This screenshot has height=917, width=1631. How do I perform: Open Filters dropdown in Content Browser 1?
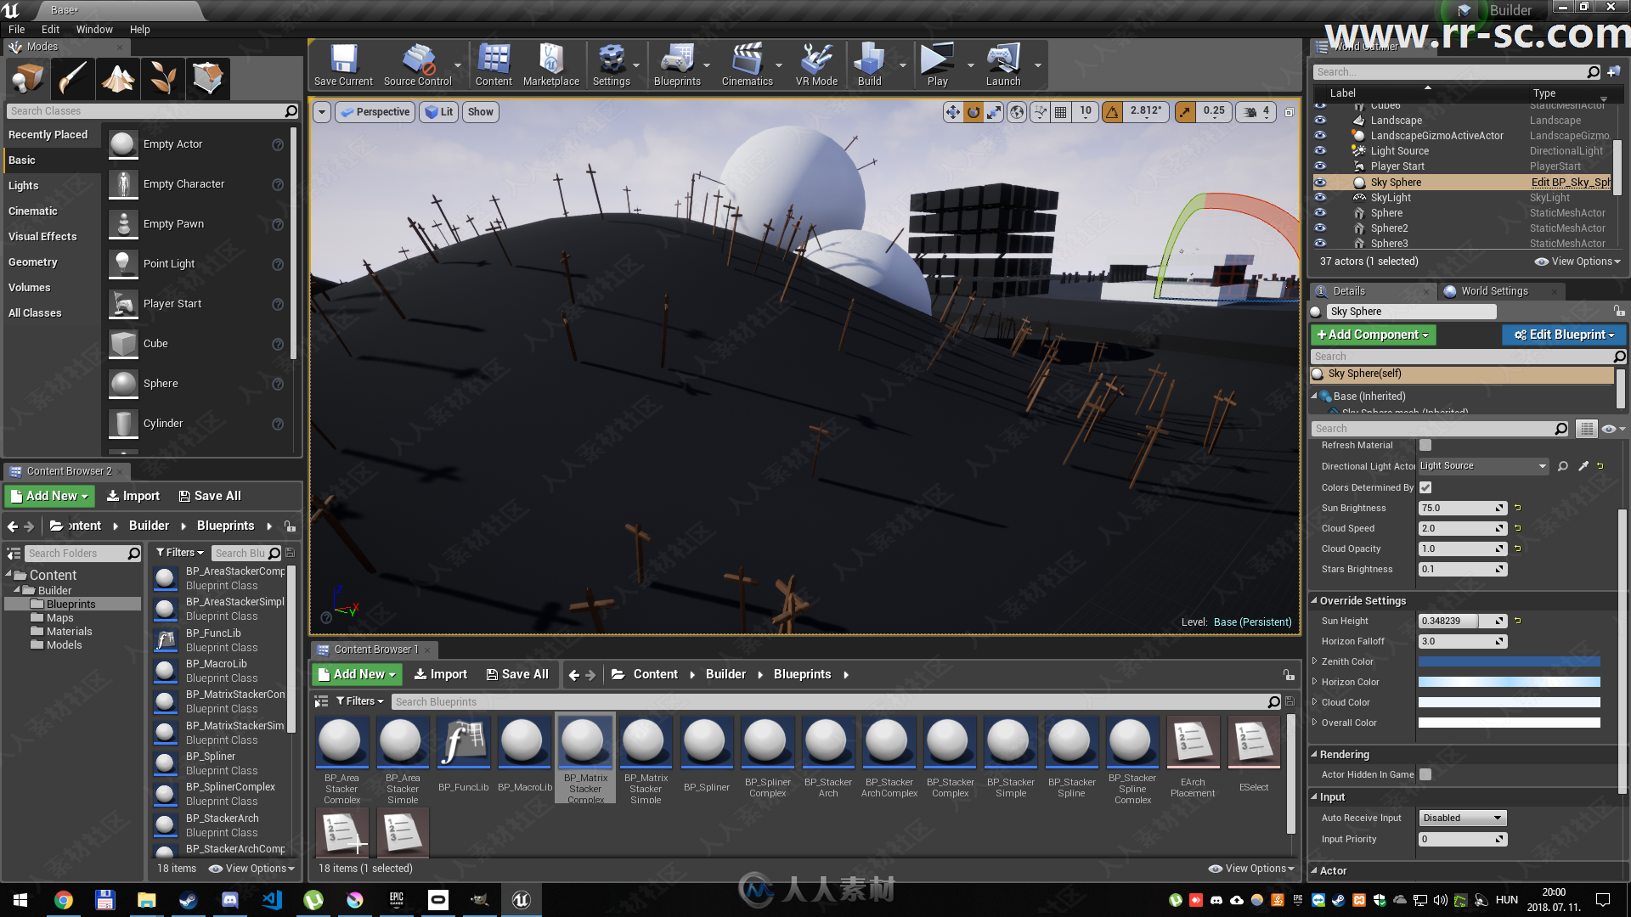point(359,701)
